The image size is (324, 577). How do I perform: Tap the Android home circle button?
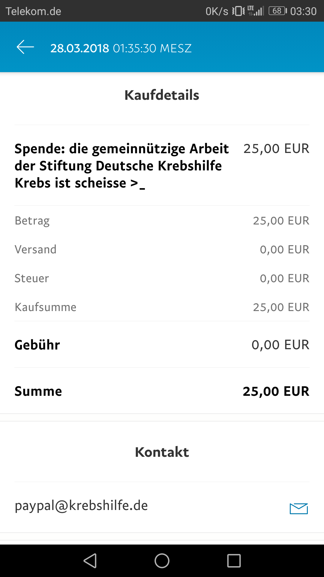162,561
